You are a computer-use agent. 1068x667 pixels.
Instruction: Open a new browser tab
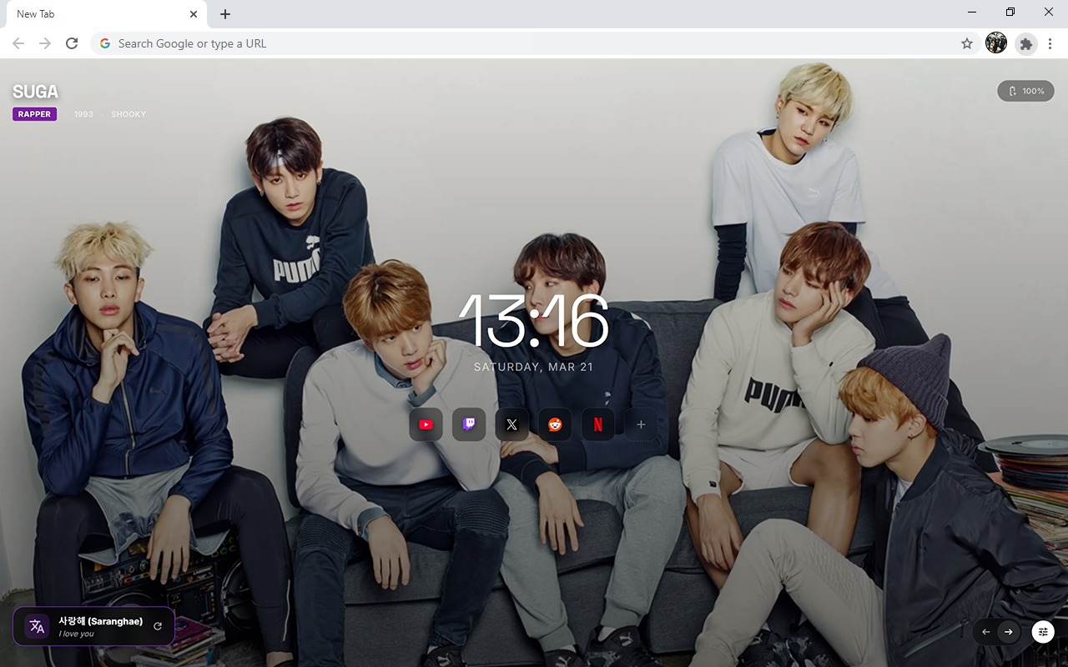[x=224, y=14]
